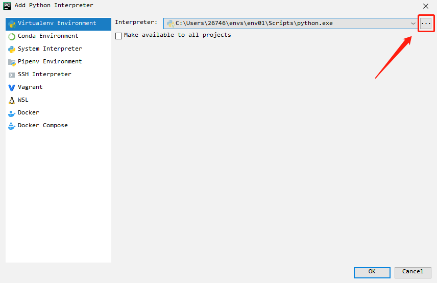Confirm with the OK button
Image resolution: width=437 pixels, height=283 pixels.
372,272
